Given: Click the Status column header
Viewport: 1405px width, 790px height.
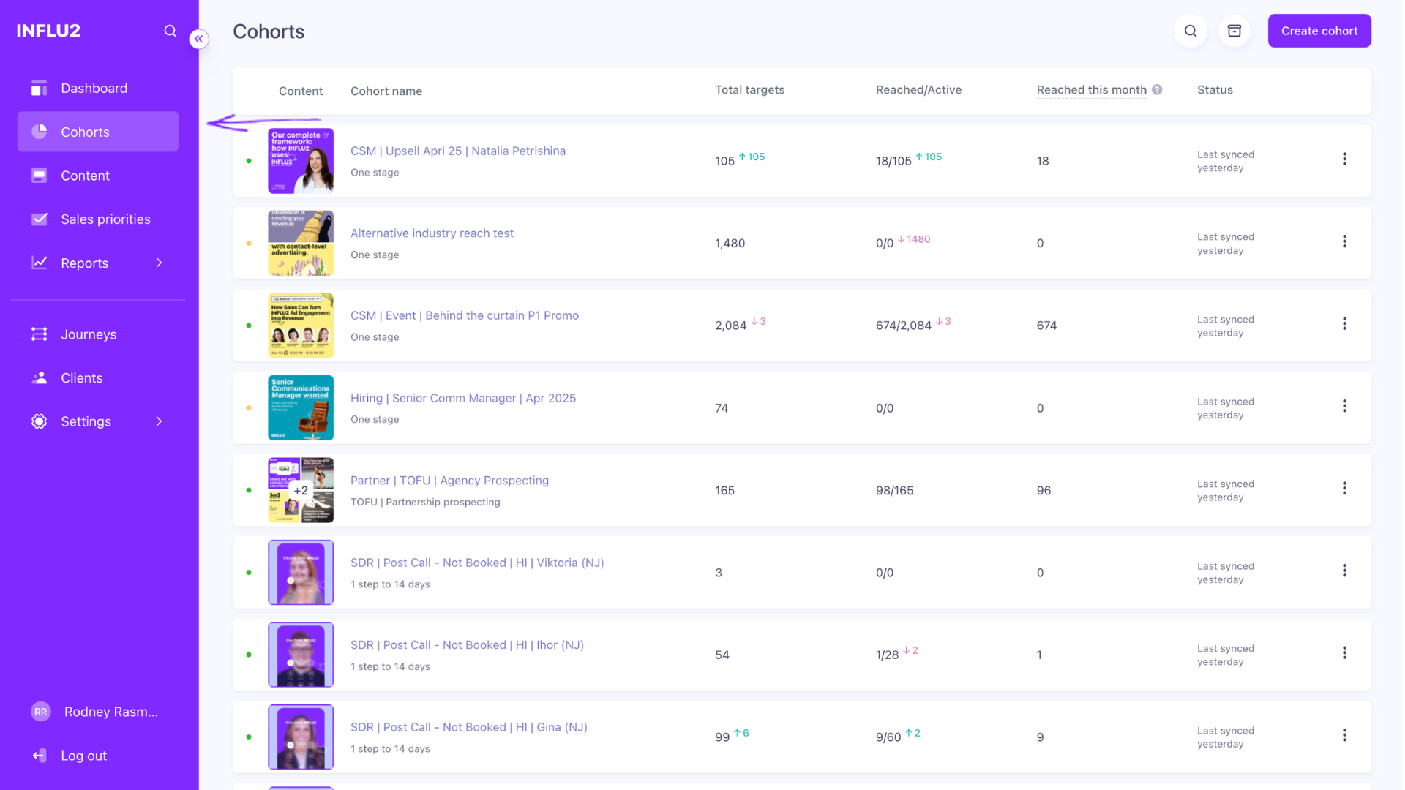Looking at the screenshot, I should pyautogui.click(x=1215, y=90).
